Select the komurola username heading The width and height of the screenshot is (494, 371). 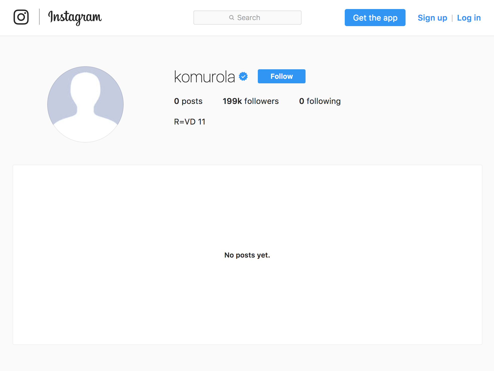point(205,77)
